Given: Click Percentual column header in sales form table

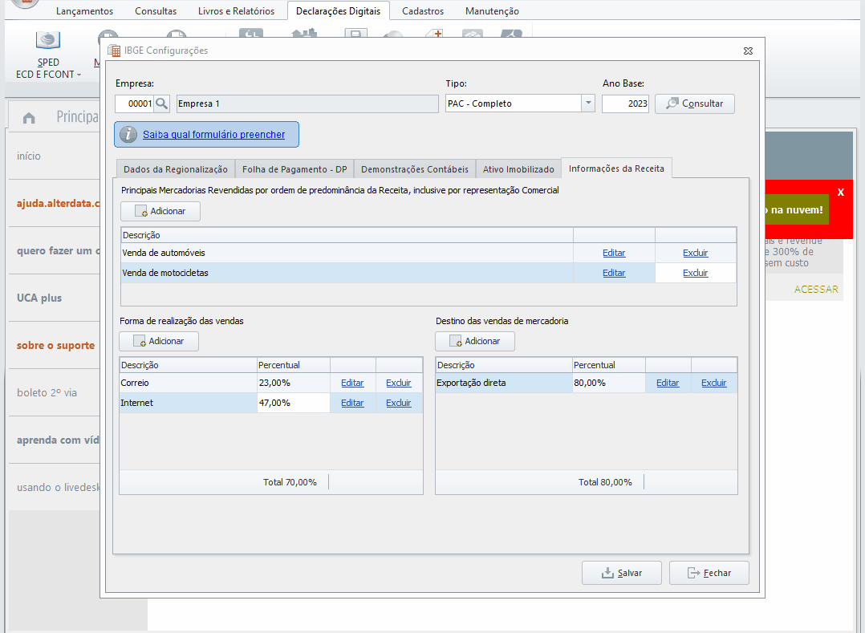Looking at the screenshot, I should pos(294,365).
